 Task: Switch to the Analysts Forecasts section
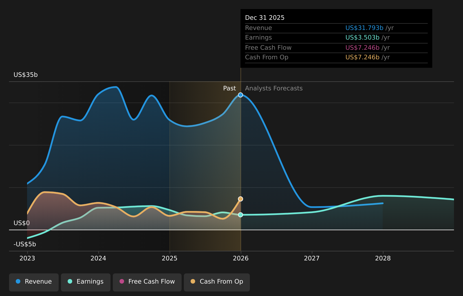pos(274,88)
